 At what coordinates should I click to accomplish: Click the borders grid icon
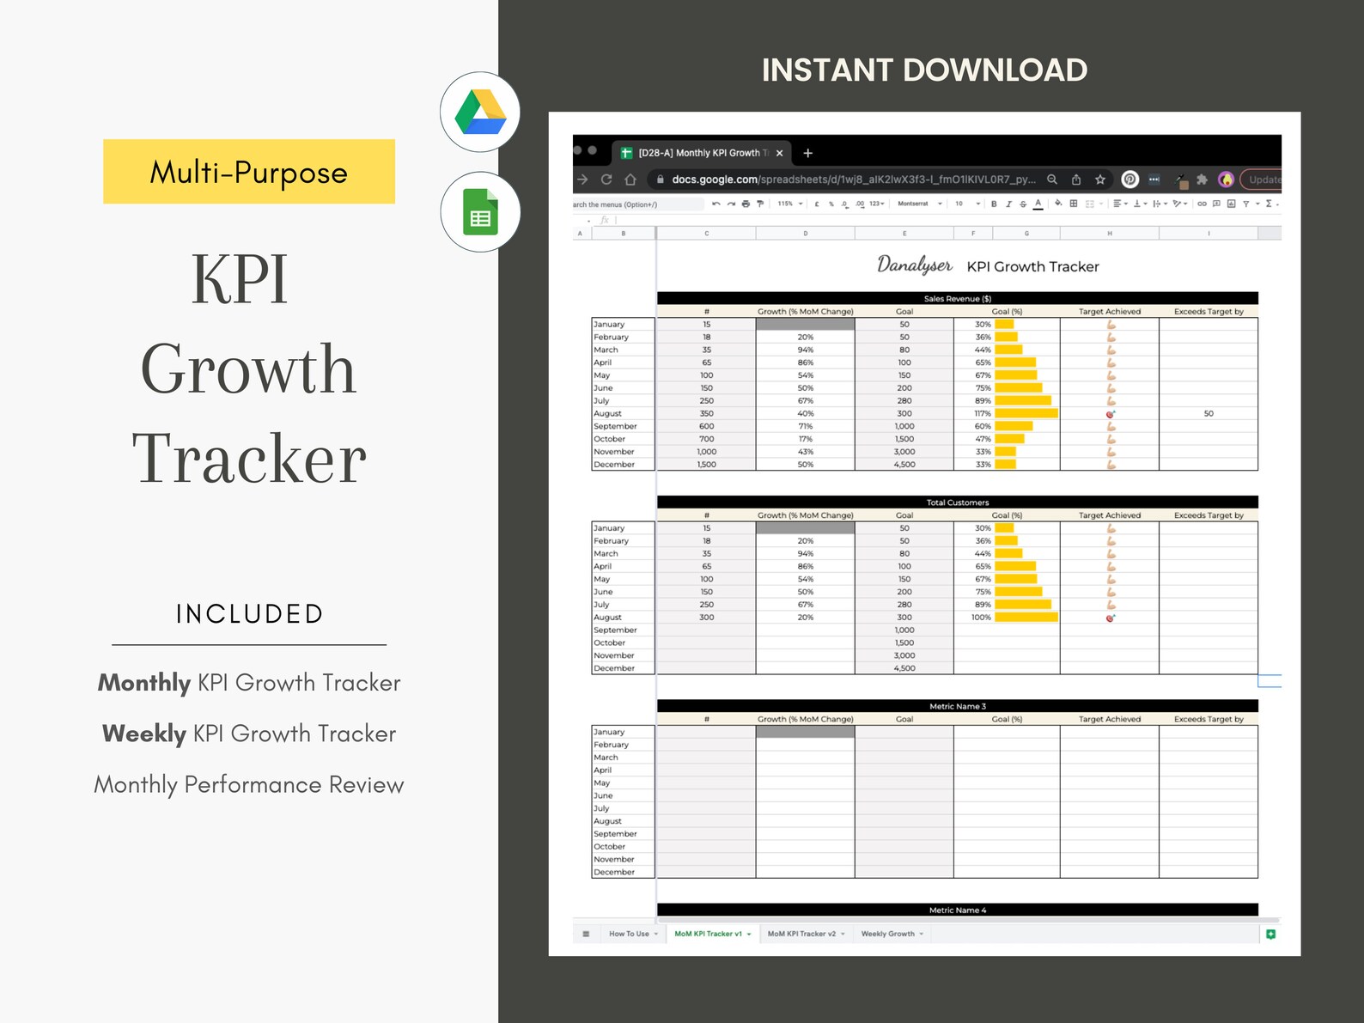coord(1074,204)
